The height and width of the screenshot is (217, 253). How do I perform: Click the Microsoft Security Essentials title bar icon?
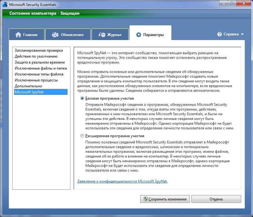click(x=5, y=4)
